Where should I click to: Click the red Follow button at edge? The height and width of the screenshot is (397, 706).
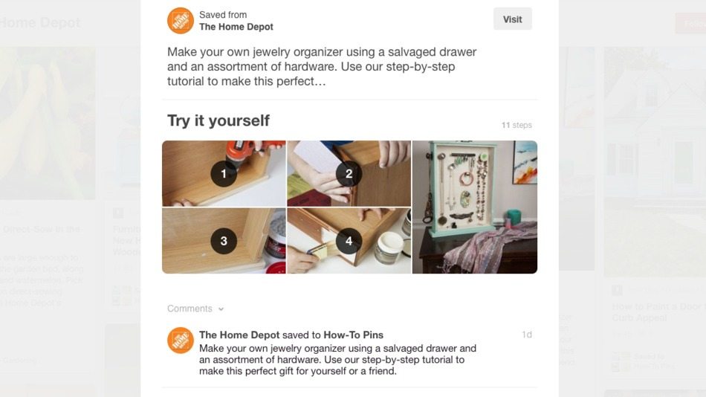[x=690, y=24]
